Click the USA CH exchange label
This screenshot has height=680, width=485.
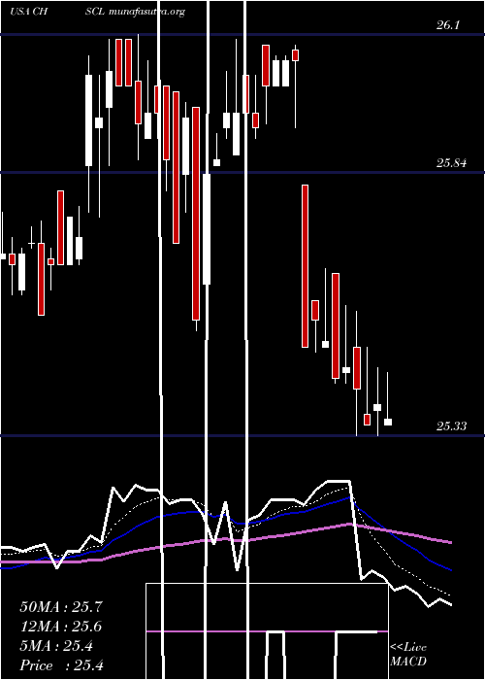[x=28, y=12]
